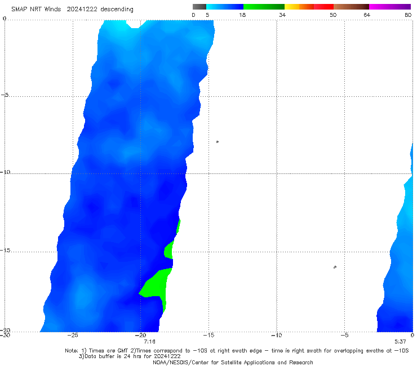Click the right-edge swath dark blue area near -20S
This screenshot has width=417, height=366.
click(x=395, y=322)
